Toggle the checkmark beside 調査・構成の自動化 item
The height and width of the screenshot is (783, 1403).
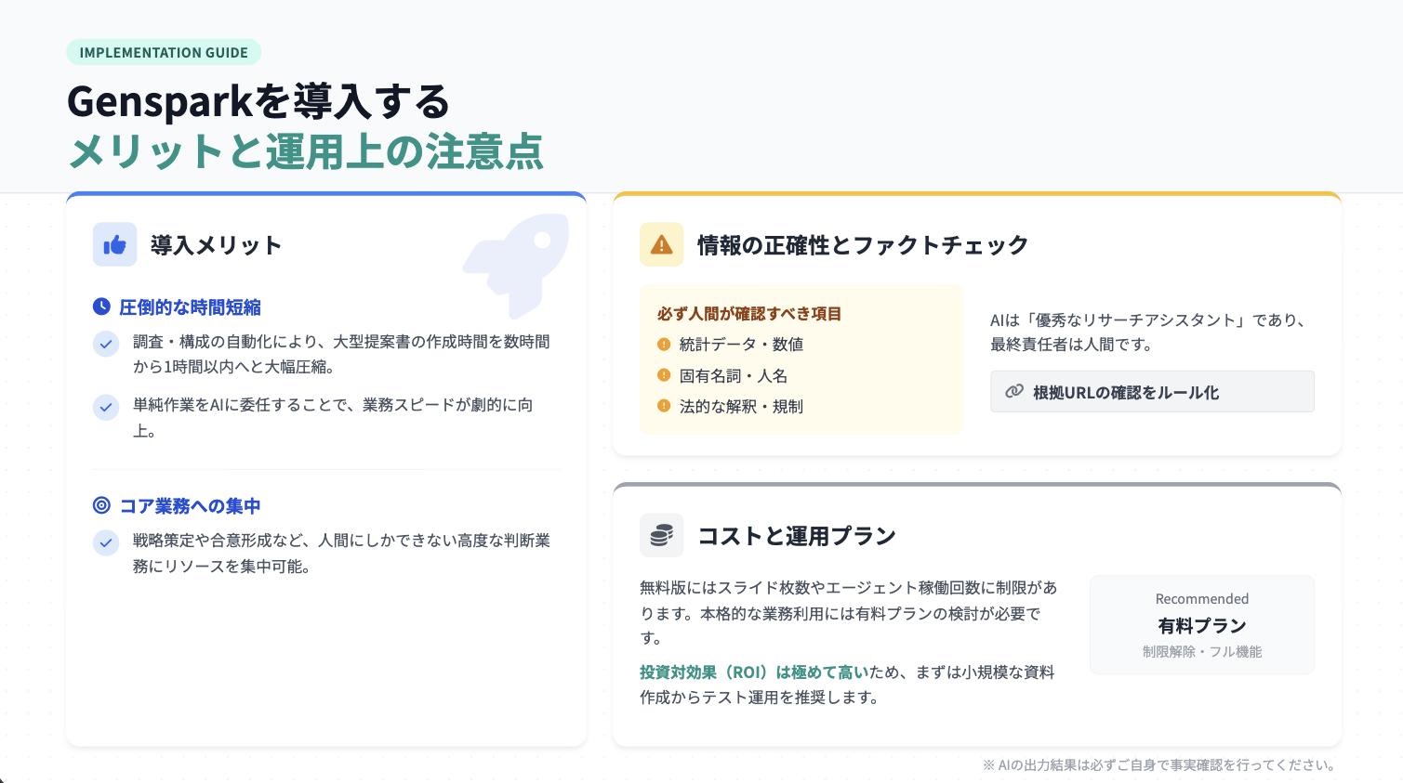pos(106,344)
